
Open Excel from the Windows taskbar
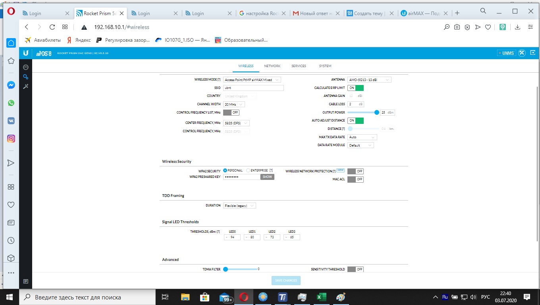[x=321, y=297]
